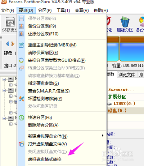Close the open 硬盘(D) menu
The width and height of the screenshot is (144, 166).
[26, 10]
